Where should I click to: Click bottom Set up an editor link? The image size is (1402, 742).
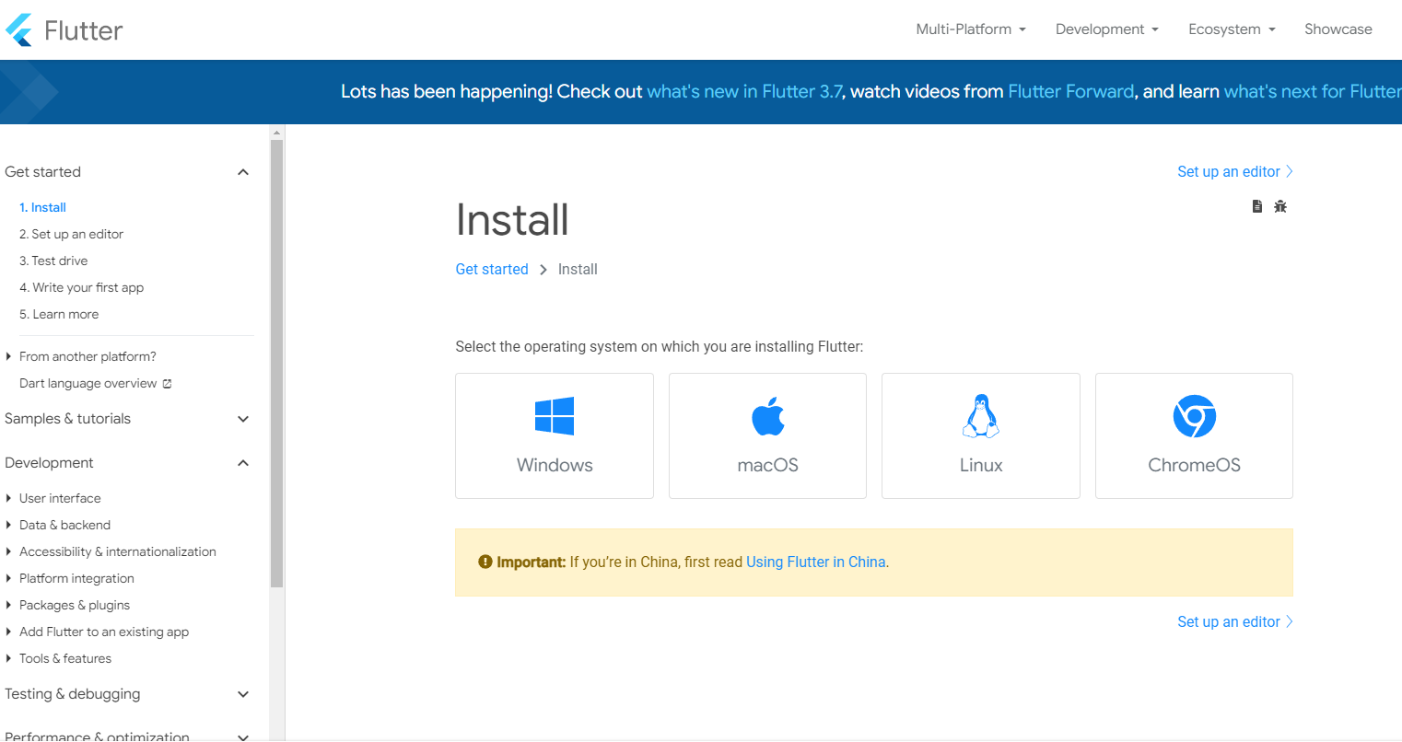click(1235, 621)
